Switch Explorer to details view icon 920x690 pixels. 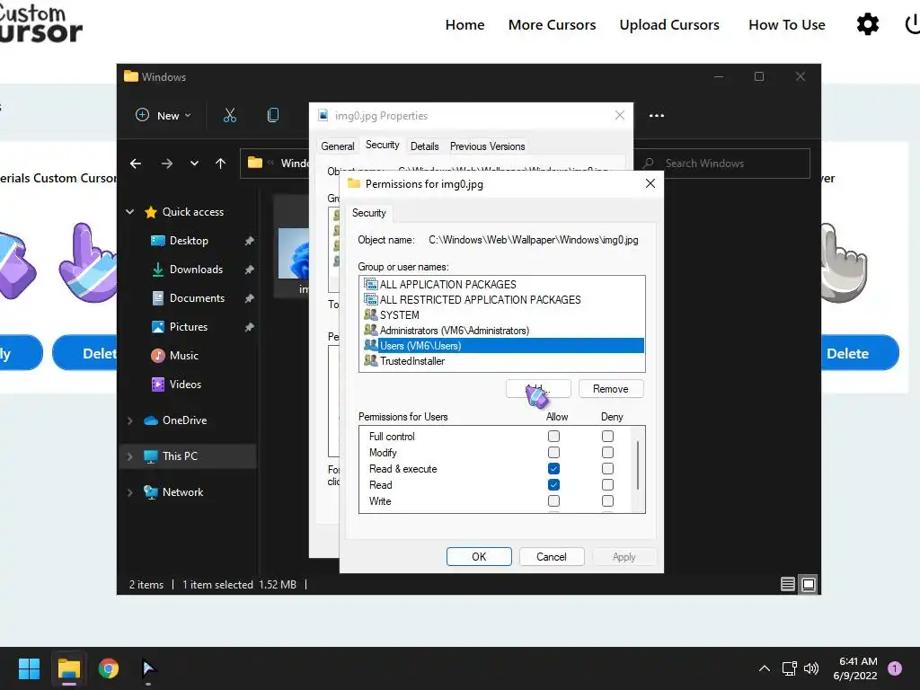point(787,584)
